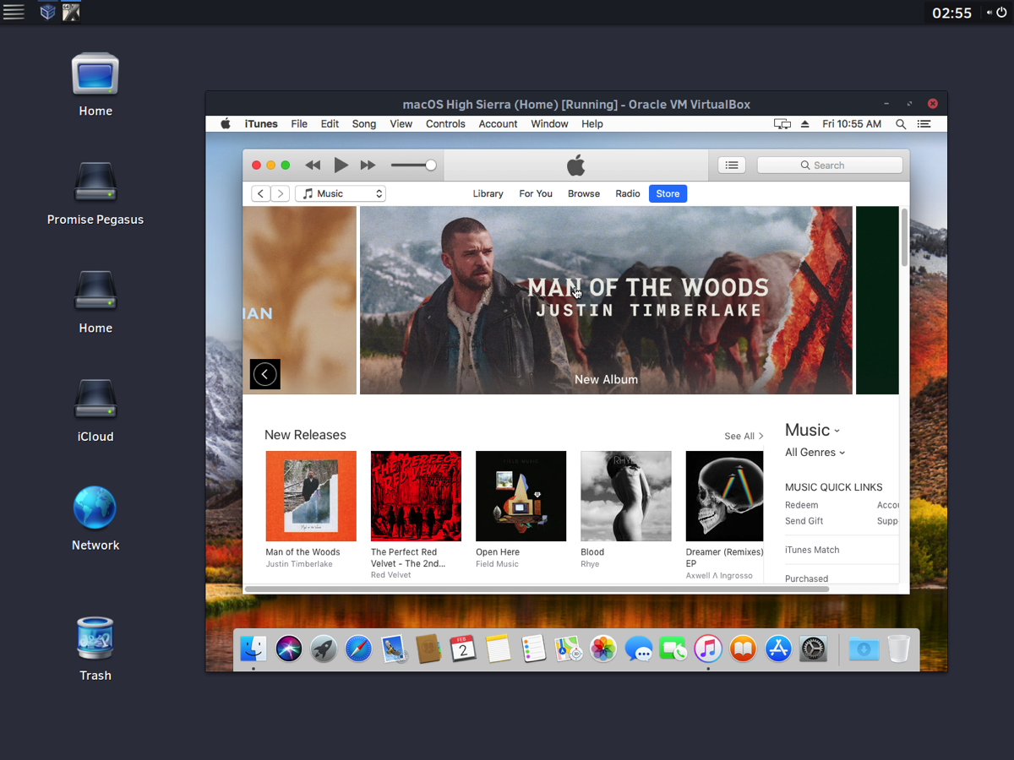Open Mail stamp icon in dock

[394, 649]
